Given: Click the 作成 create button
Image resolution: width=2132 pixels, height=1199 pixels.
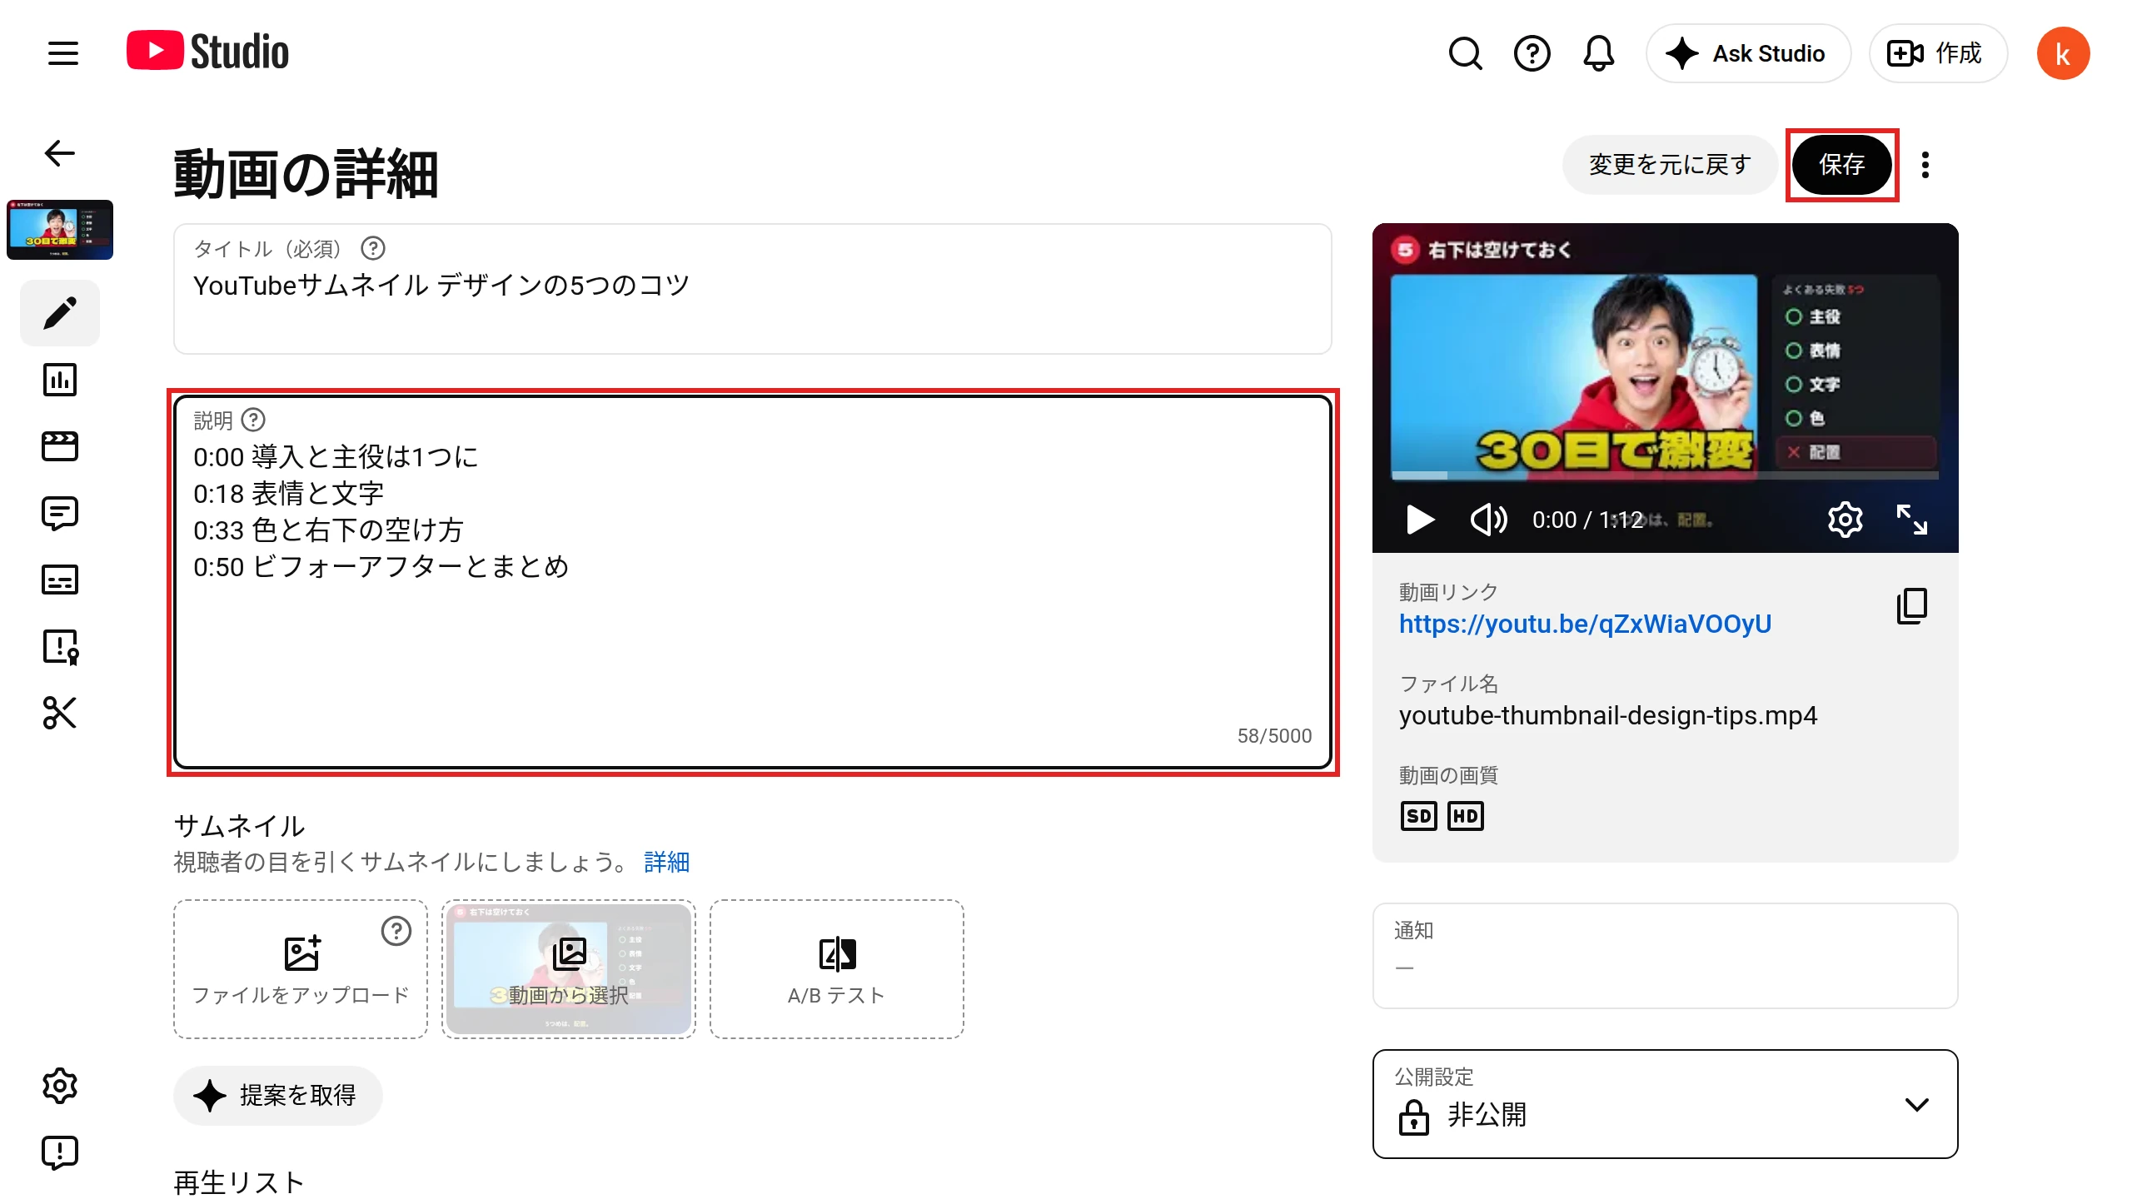Looking at the screenshot, I should [1938, 53].
